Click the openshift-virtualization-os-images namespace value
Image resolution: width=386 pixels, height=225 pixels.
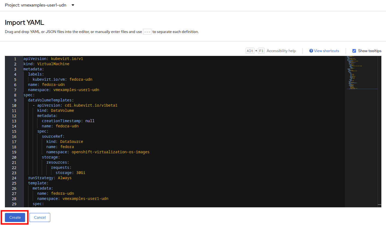(110, 152)
